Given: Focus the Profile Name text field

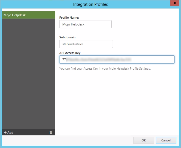Looking at the screenshot, I should pos(85,24).
